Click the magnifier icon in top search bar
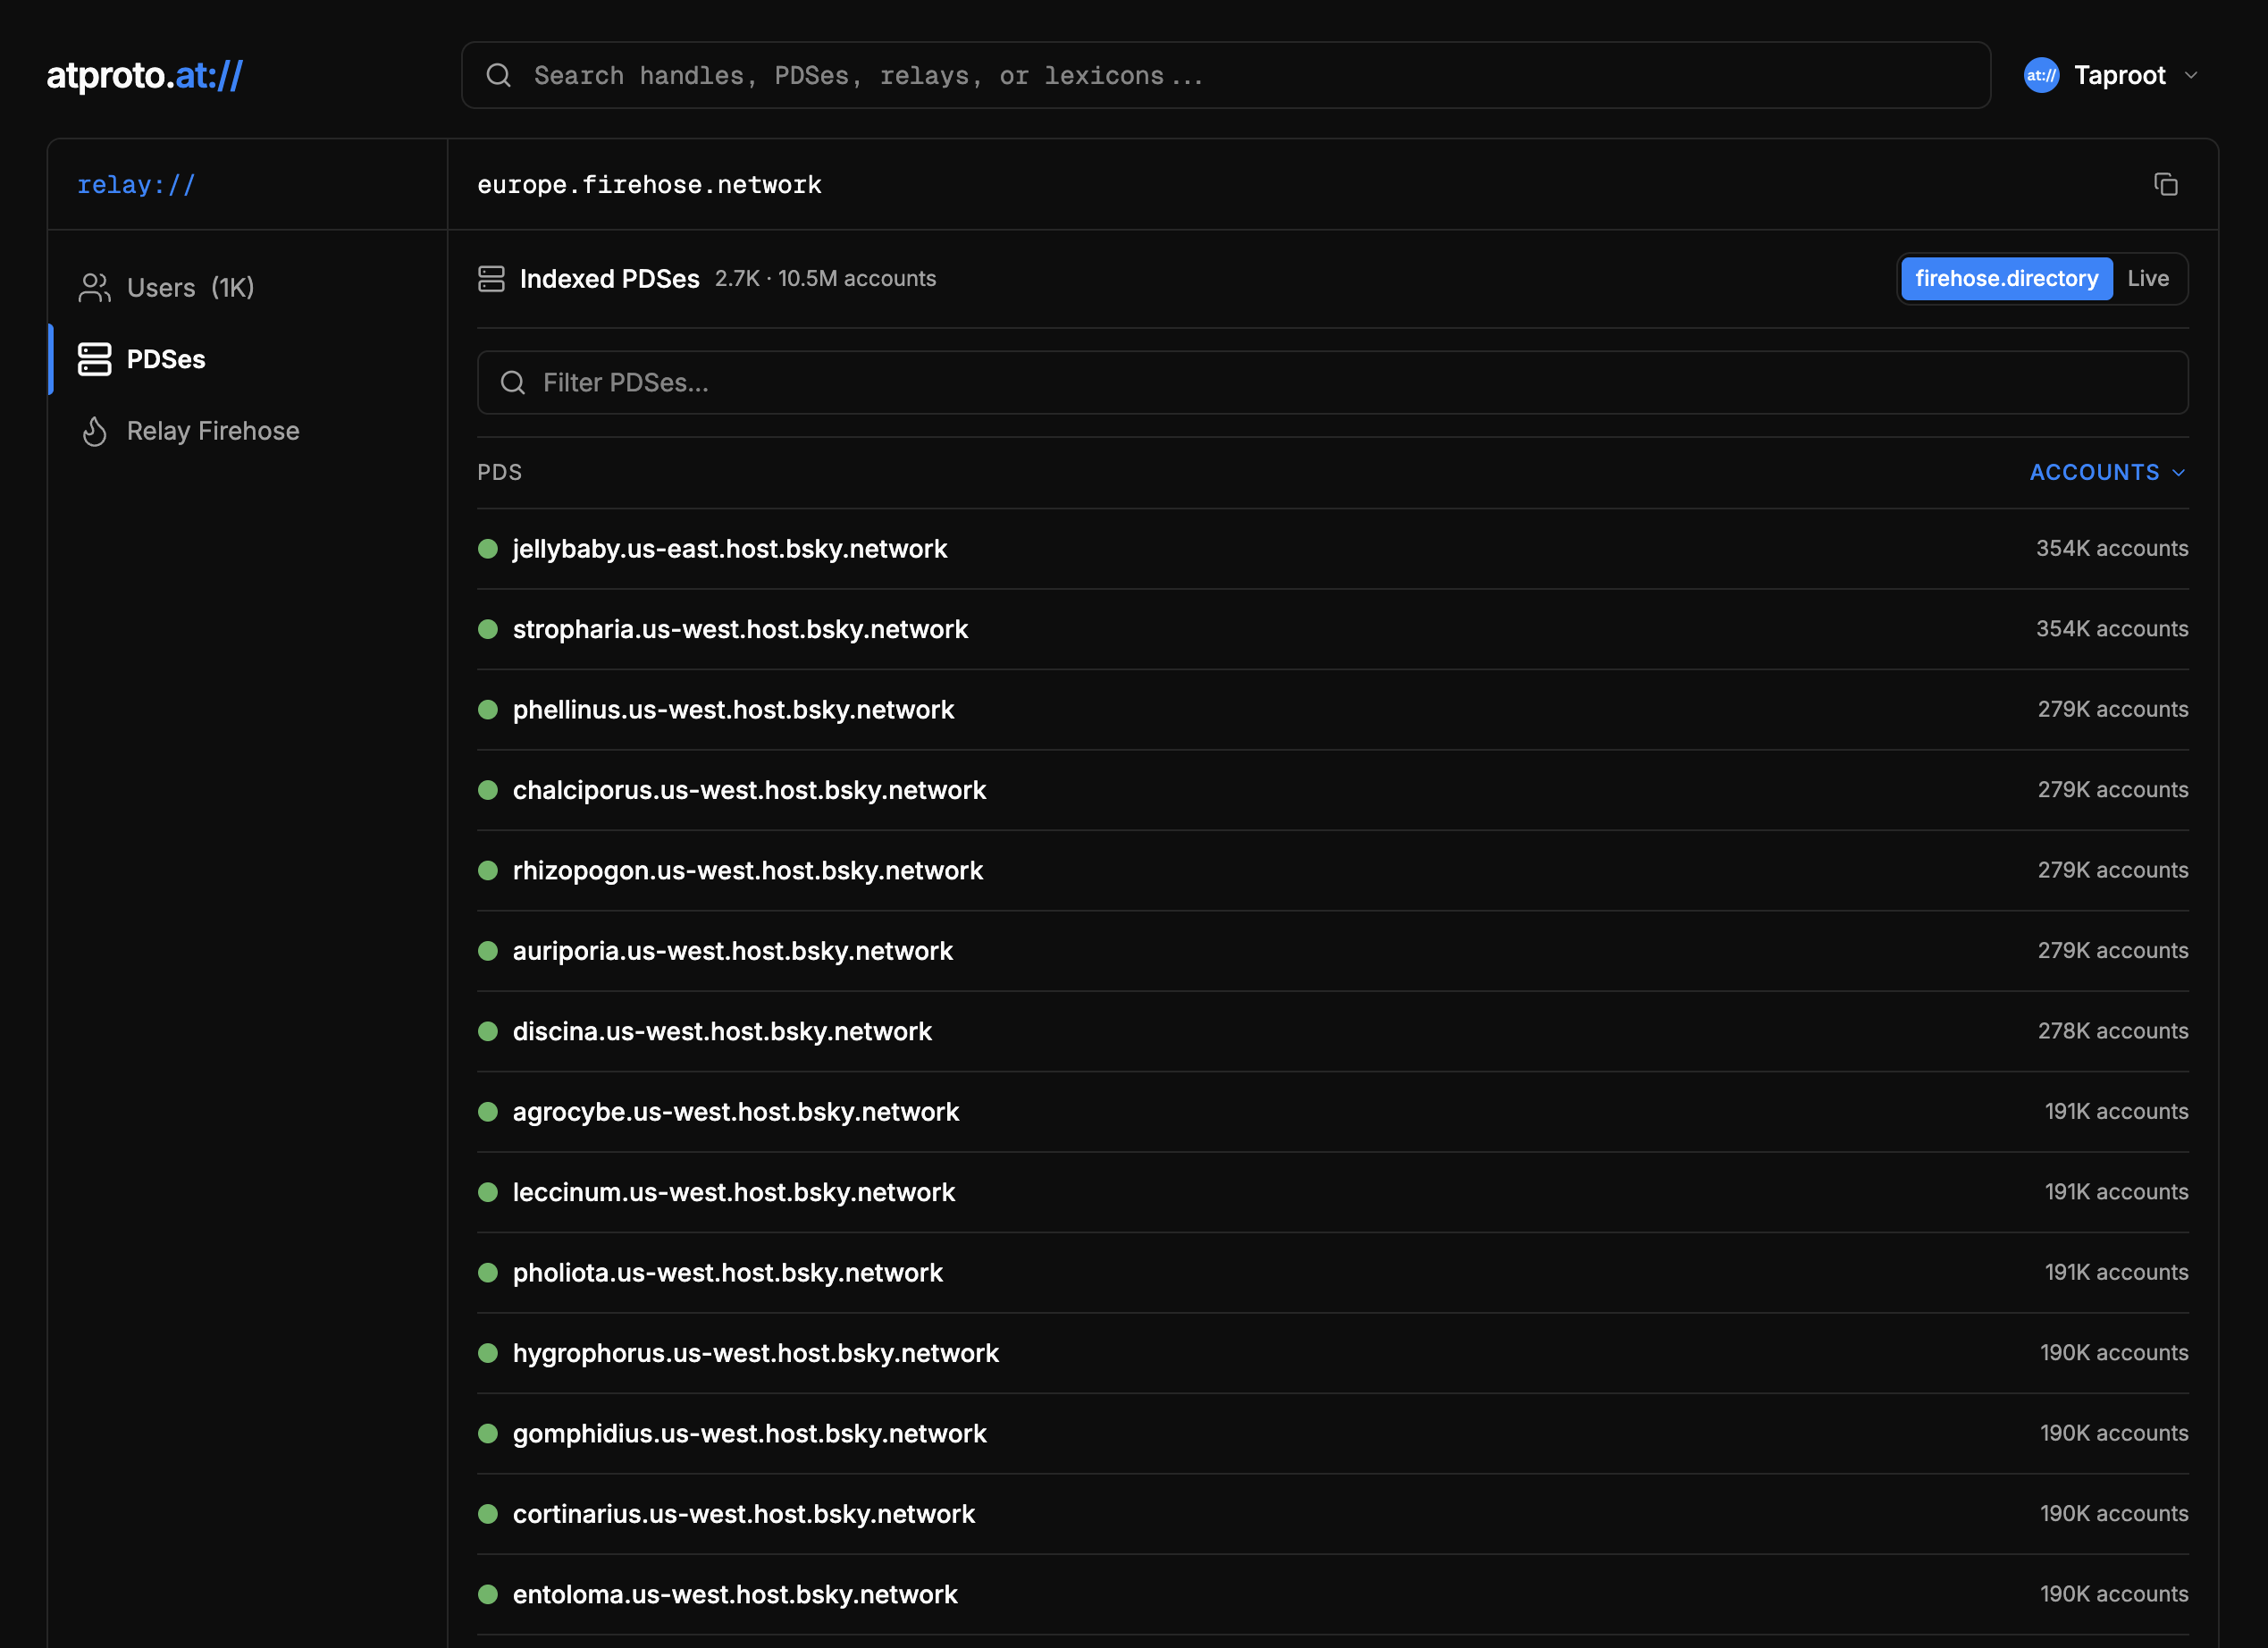Image resolution: width=2268 pixels, height=1648 pixels. click(498, 75)
